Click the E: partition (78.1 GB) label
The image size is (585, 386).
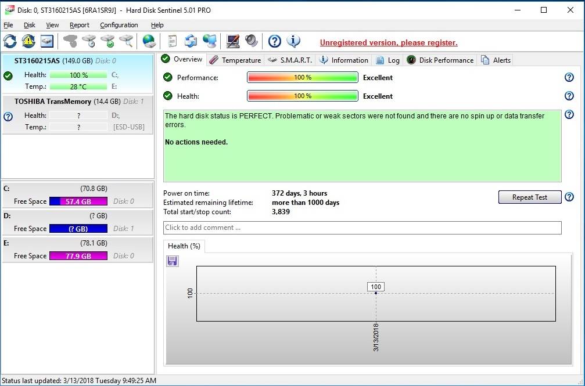click(x=94, y=243)
